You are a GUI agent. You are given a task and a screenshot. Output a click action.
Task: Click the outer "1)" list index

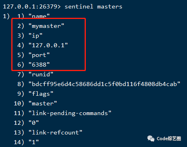6,16
